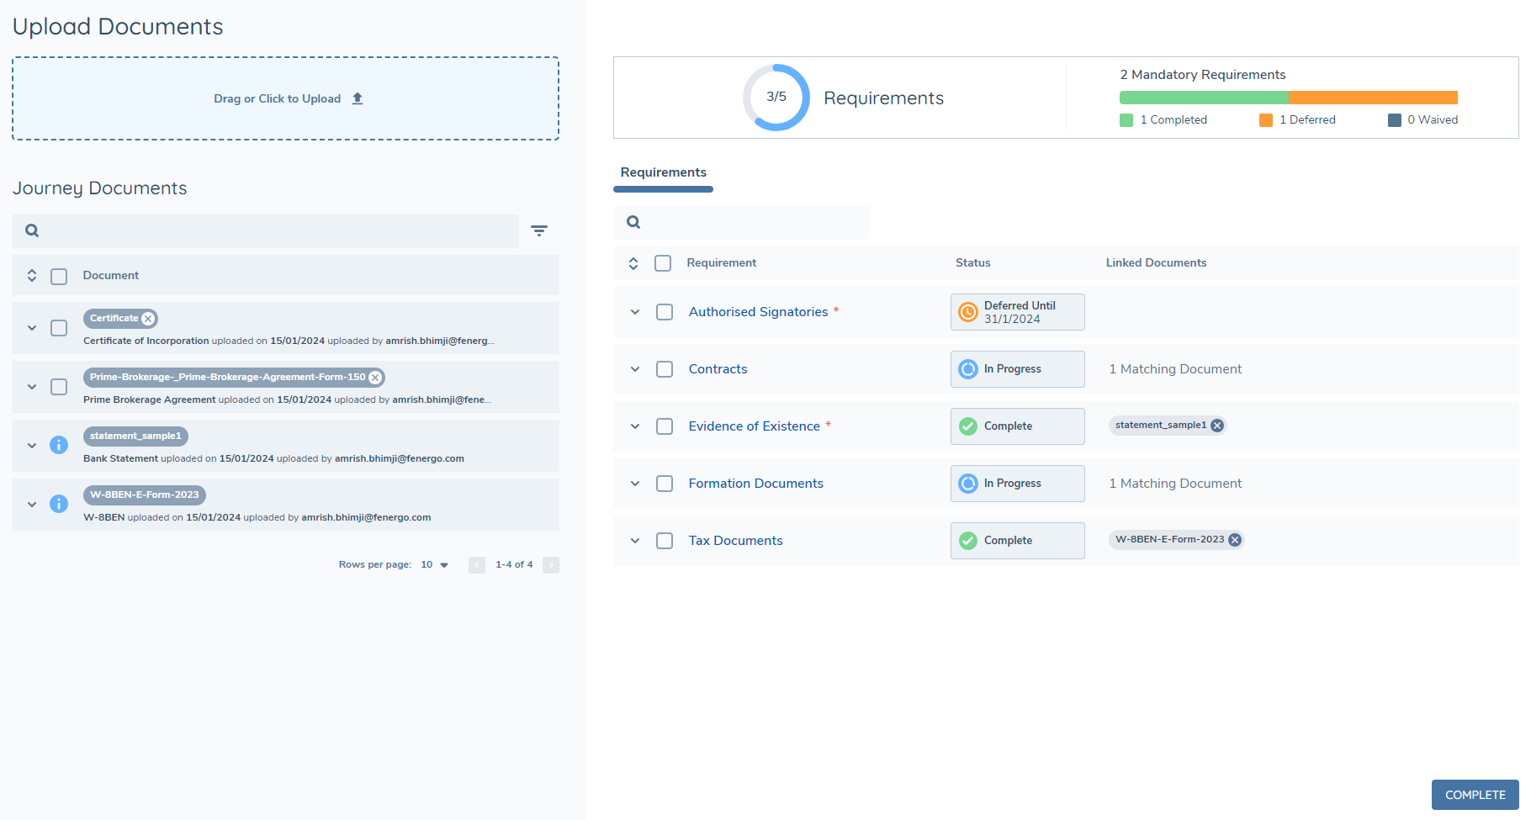
Task: Open the Rows per page dropdown
Action: tap(434, 564)
